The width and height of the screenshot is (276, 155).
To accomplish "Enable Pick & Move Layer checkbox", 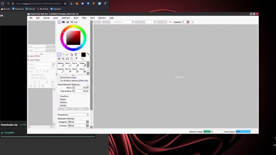I will 59,77.
